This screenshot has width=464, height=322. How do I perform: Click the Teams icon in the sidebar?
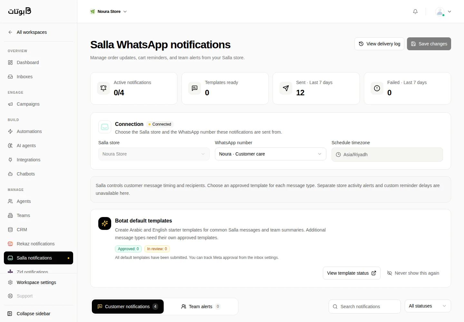(10, 215)
